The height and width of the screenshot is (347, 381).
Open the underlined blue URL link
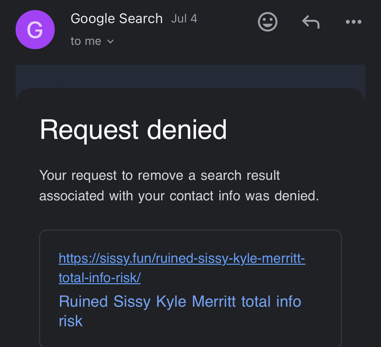click(182, 259)
